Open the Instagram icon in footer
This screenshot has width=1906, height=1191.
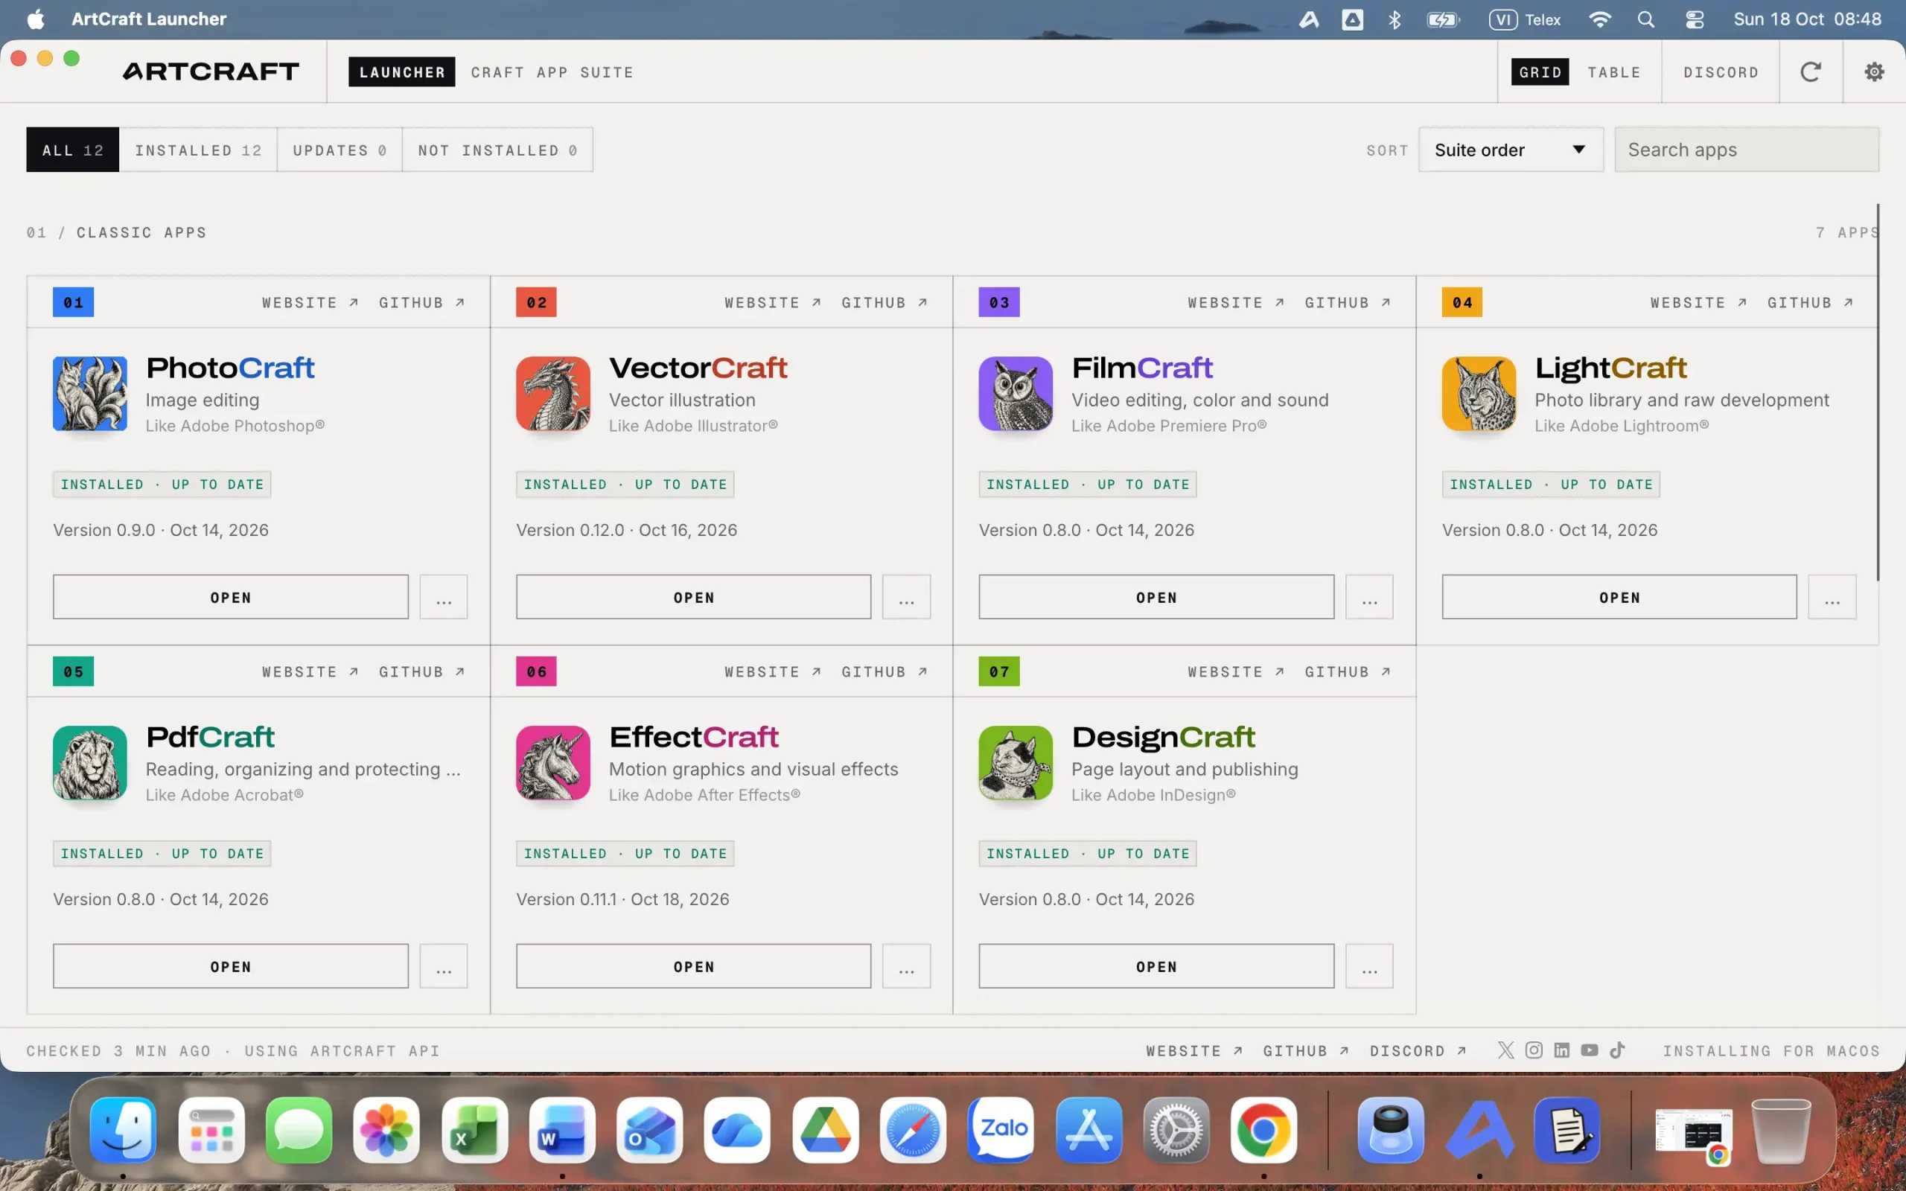point(1534,1050)
